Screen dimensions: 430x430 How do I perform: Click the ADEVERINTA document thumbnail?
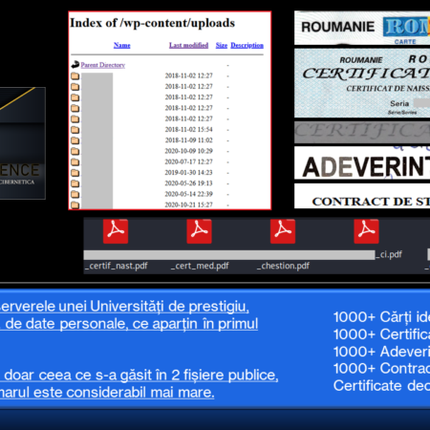click(x=362, y=162)
